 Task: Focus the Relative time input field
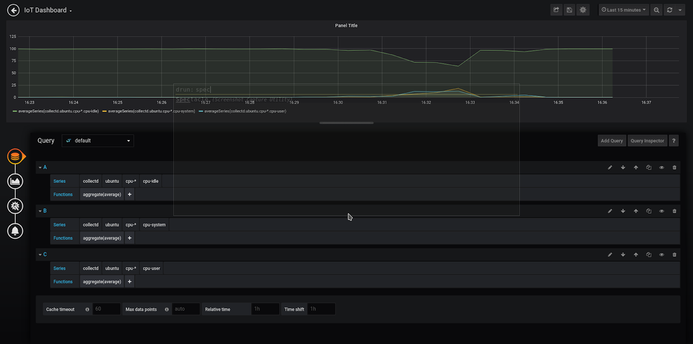[266, 309]
